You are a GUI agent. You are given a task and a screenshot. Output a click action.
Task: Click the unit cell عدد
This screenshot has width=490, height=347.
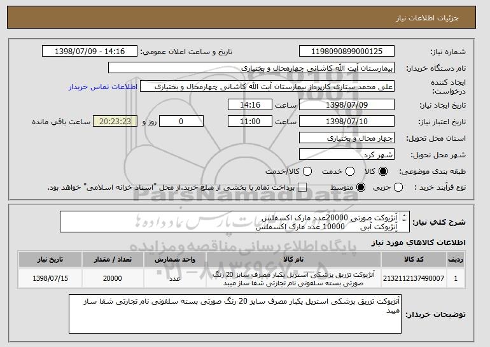[175, 278]
